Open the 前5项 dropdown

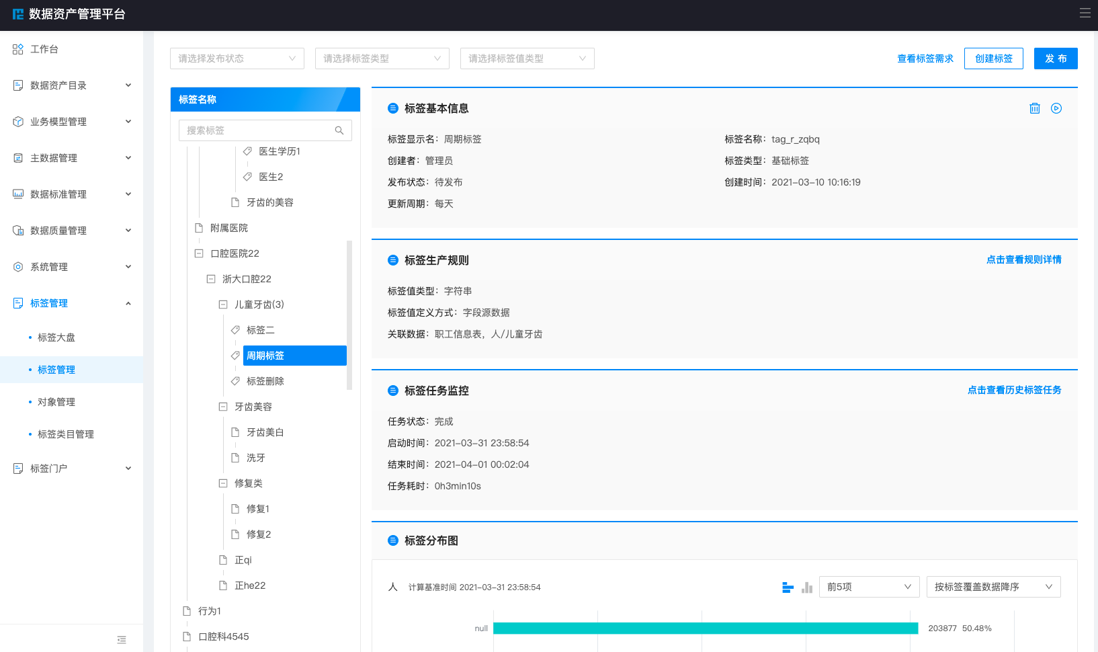pos(870,587)
